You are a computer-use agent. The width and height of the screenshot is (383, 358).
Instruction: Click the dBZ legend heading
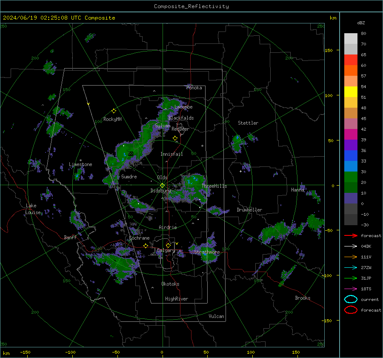[361, 23]
